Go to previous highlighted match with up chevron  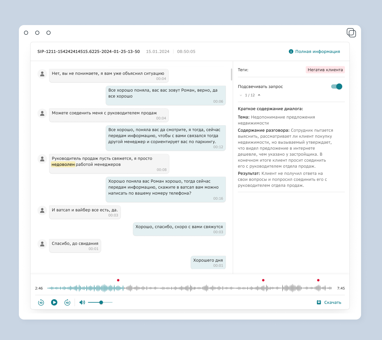coord(259,95)
